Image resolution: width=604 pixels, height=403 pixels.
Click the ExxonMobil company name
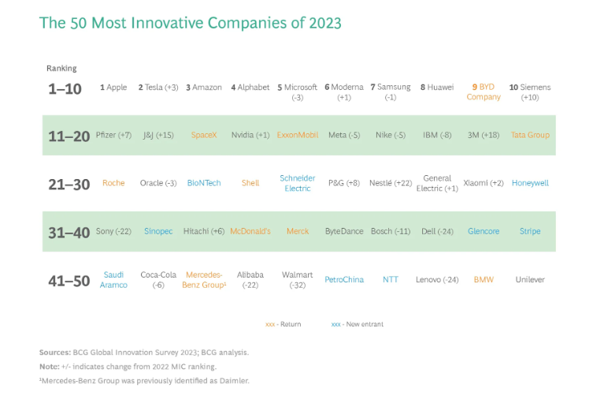pos(298,135)
